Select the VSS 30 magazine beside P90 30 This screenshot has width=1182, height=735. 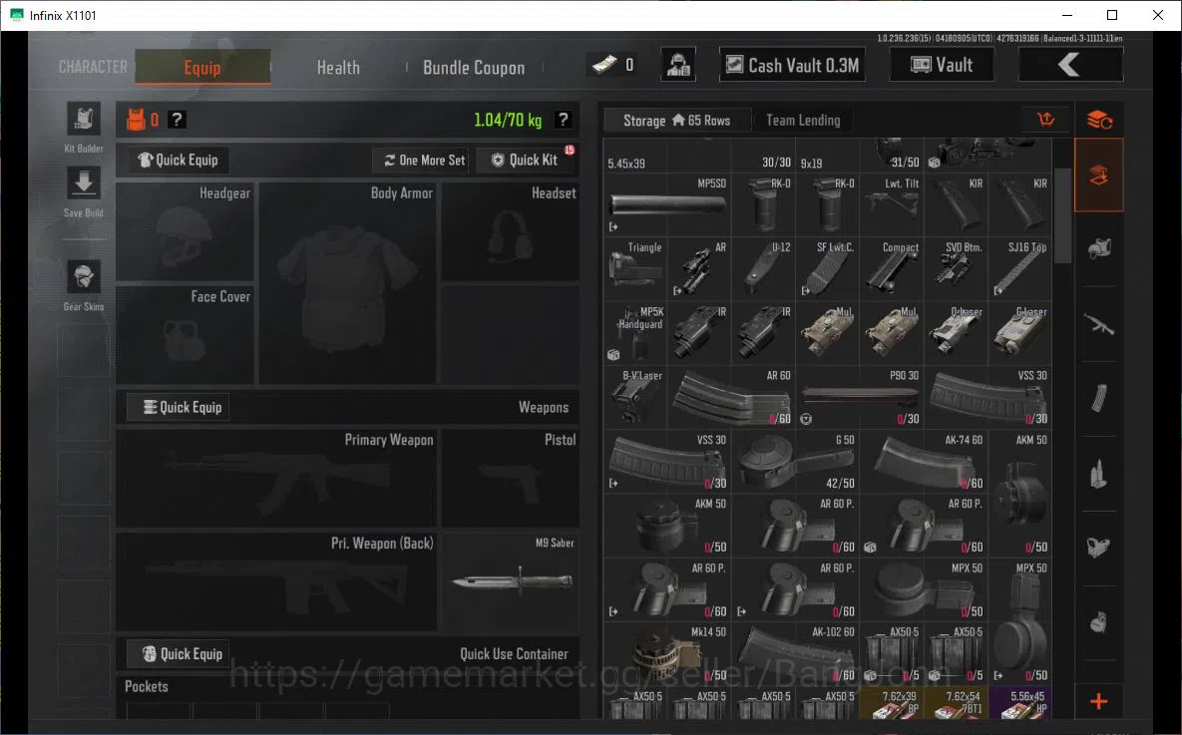(x=987, y=397)
